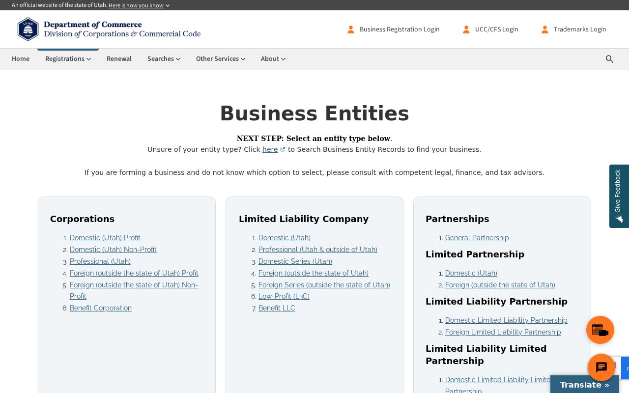
Task: Click the Translate button
Action: click(585, 385)
